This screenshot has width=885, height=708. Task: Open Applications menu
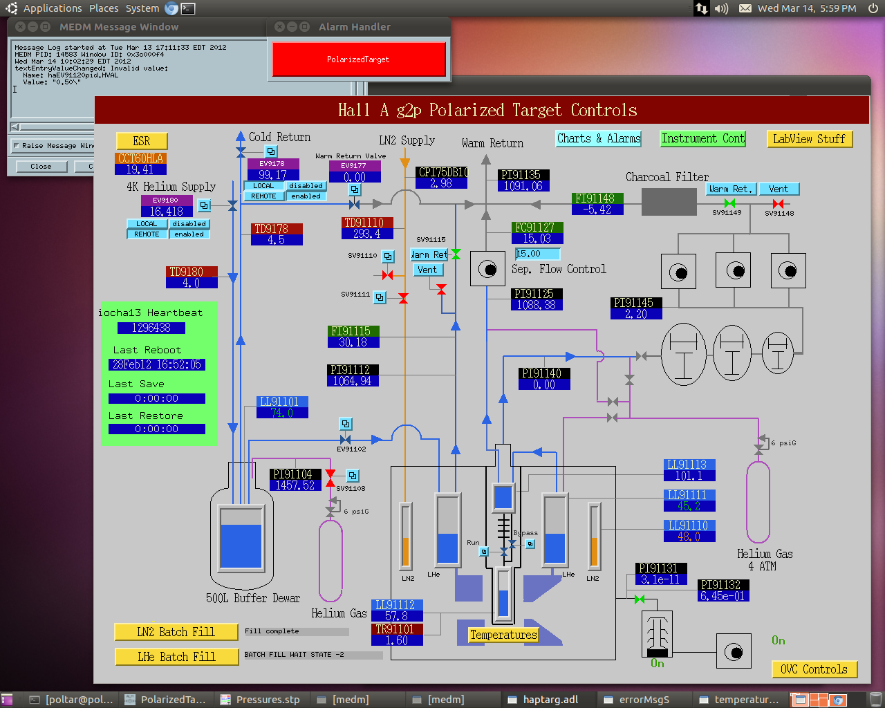tap(53, 8)
